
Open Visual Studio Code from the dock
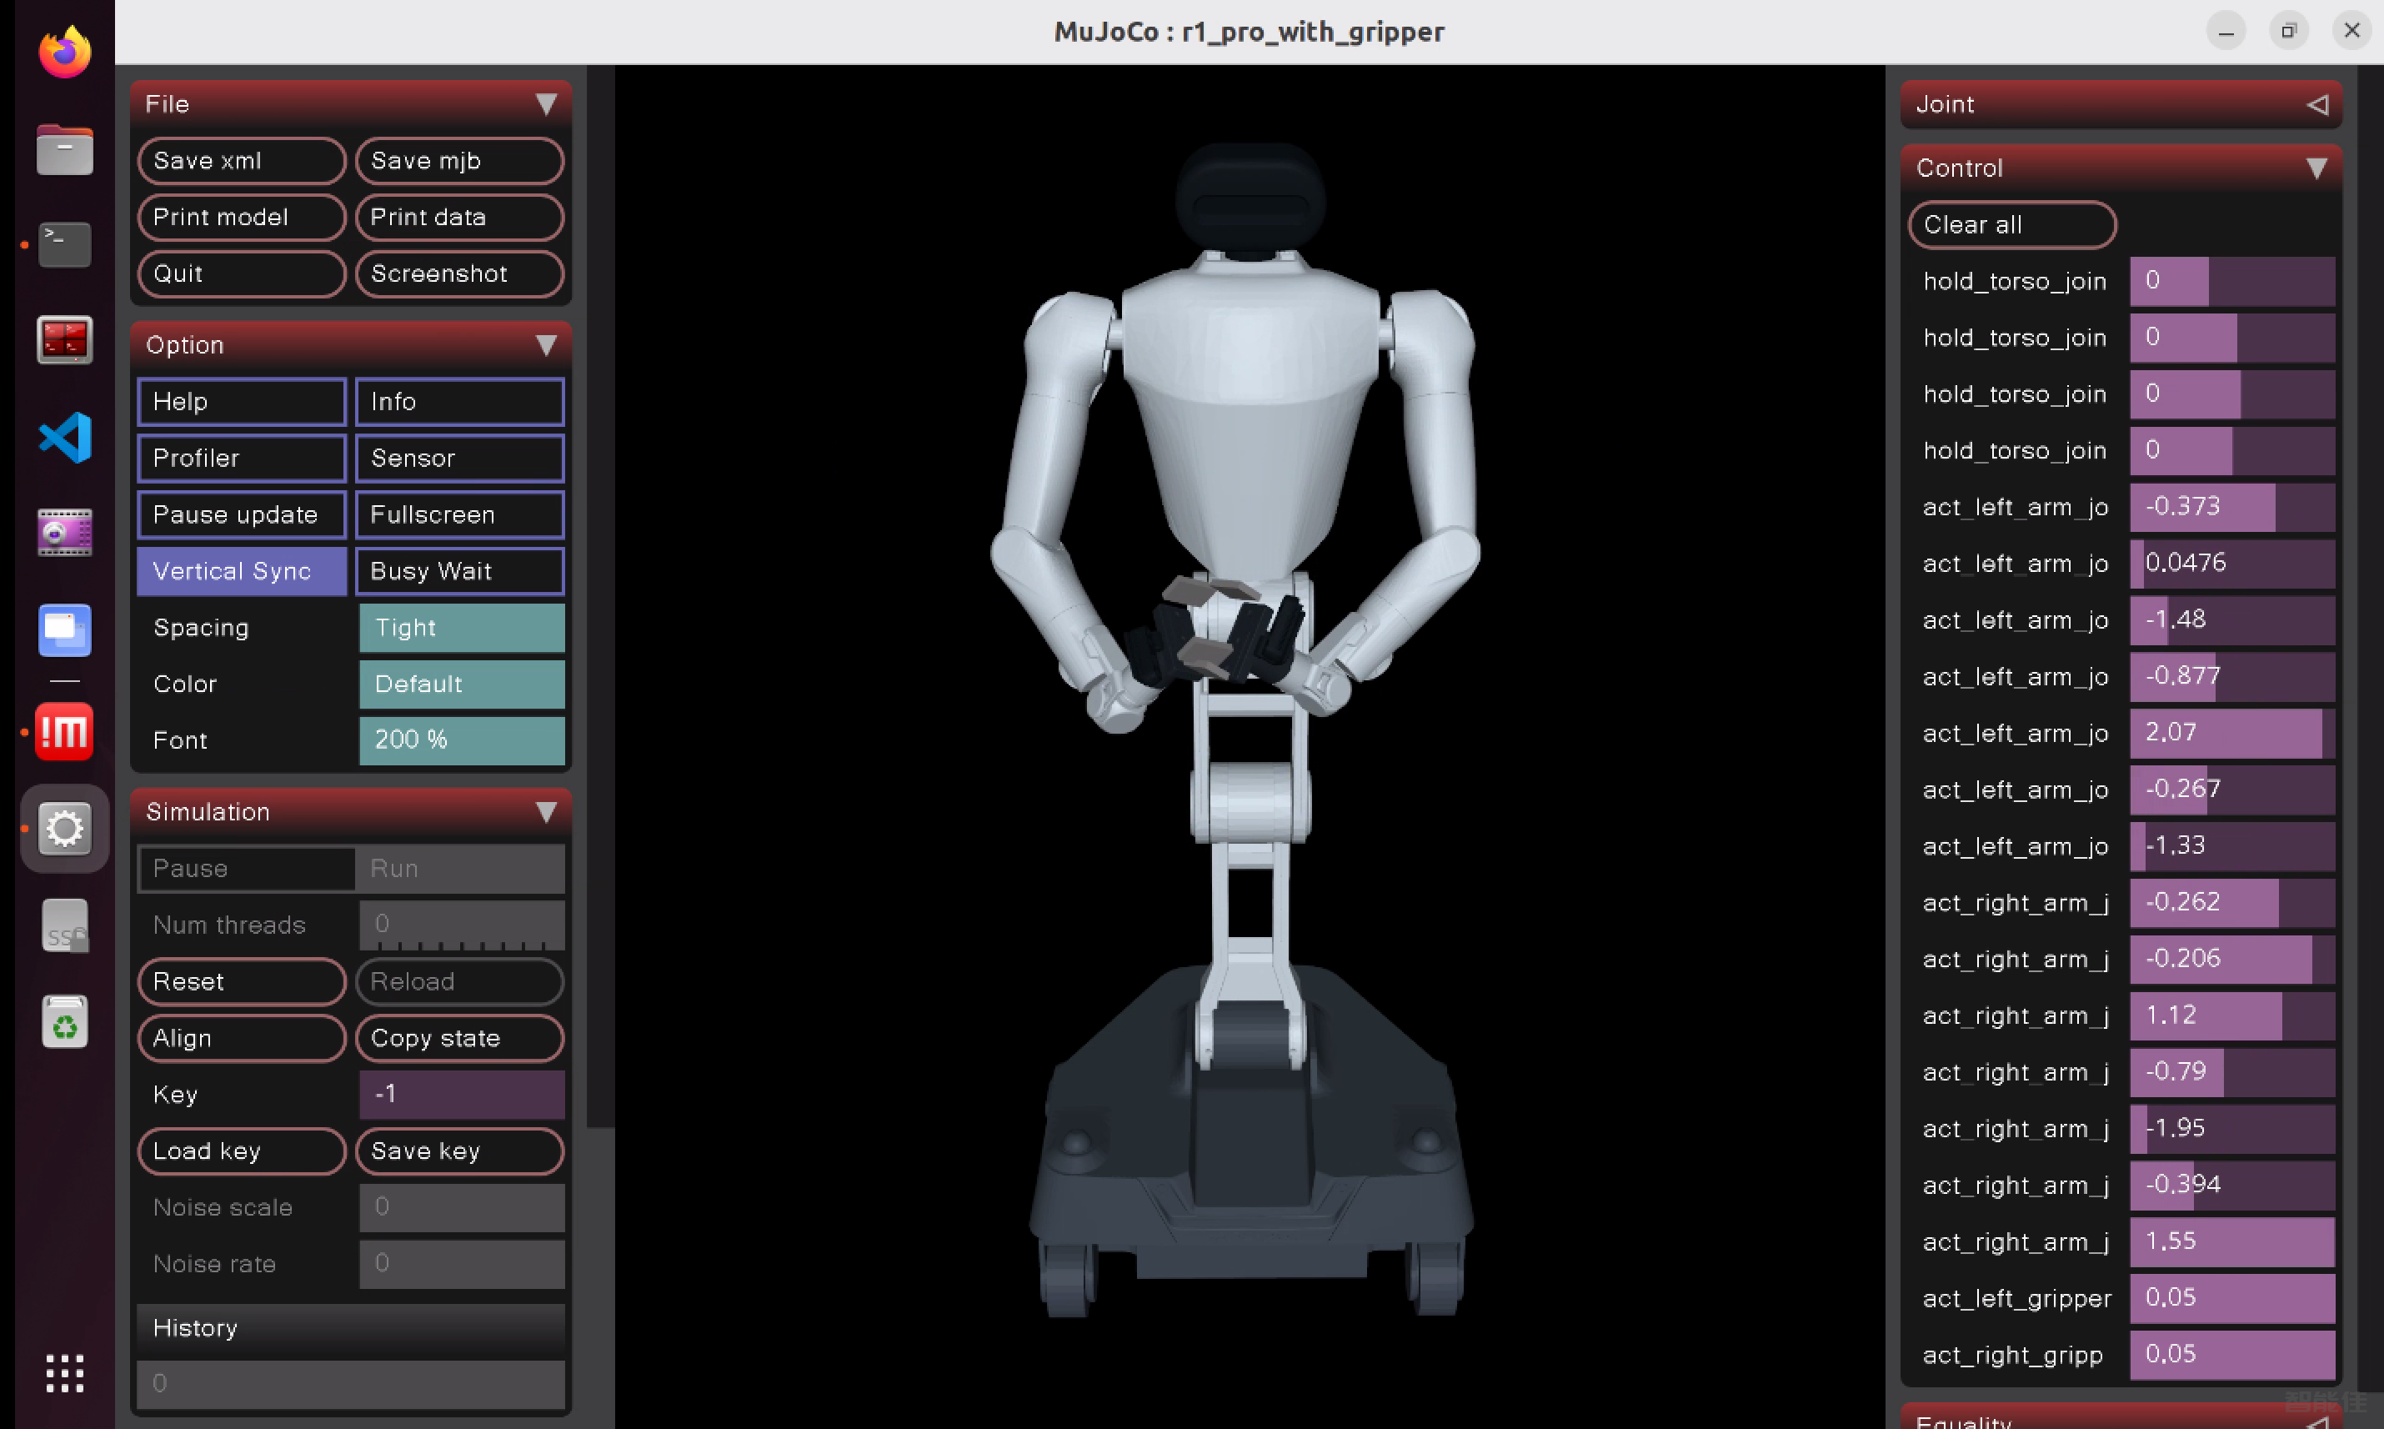(64, 437)
